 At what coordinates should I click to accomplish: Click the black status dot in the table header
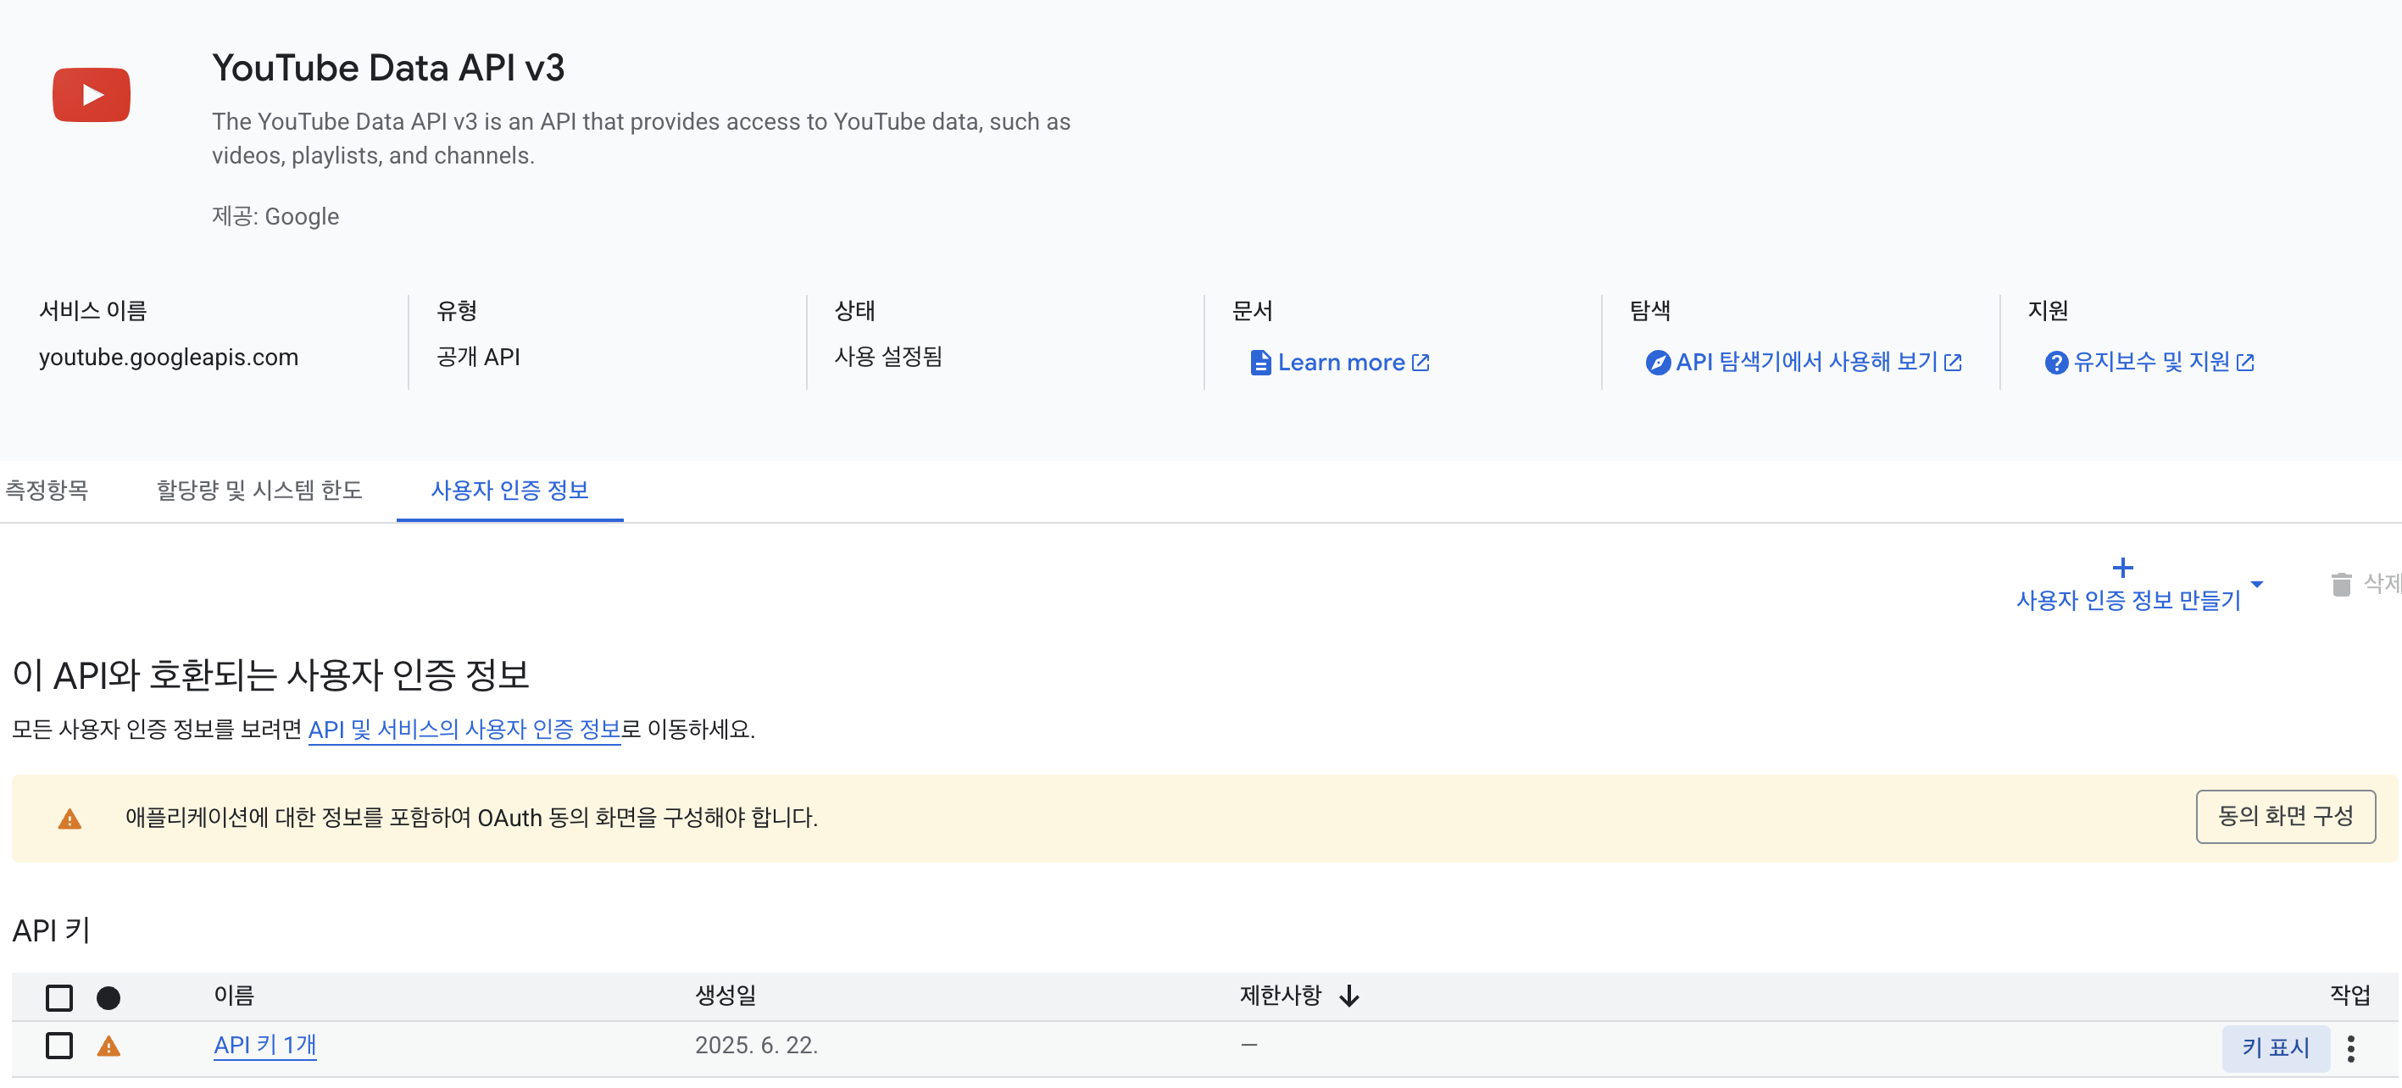[108, 997]
